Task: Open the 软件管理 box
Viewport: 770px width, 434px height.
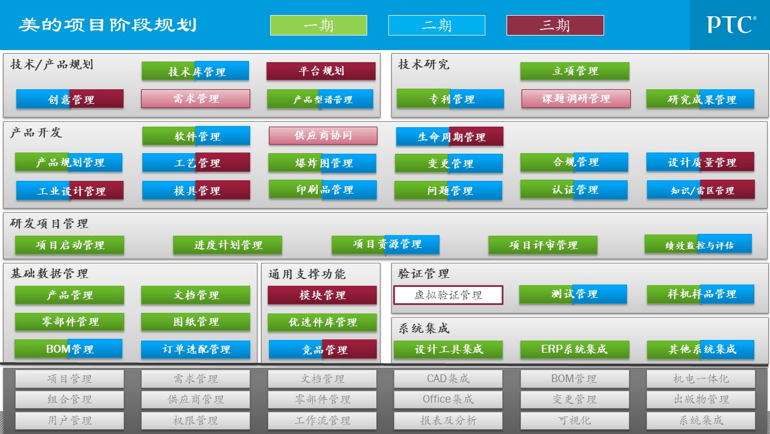Action: click(x=196, y=136)
